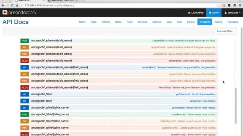
Task: Open the Download SDKs dropdown
Action: coord(225,31)
